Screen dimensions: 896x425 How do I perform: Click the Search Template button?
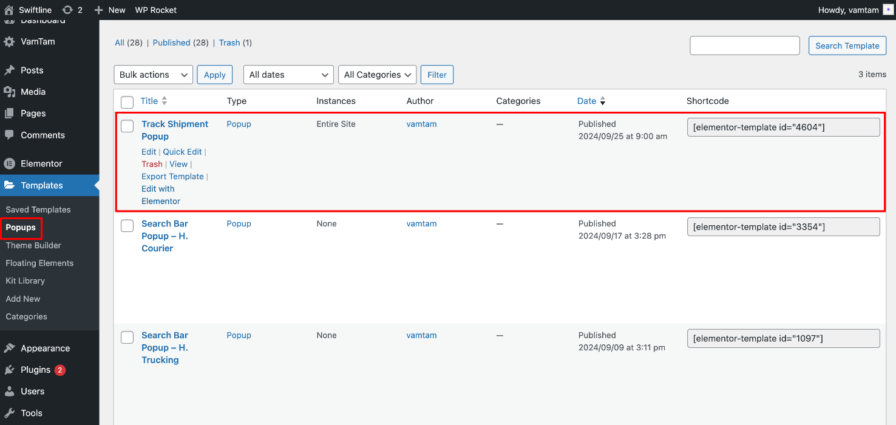click(847, 46)
